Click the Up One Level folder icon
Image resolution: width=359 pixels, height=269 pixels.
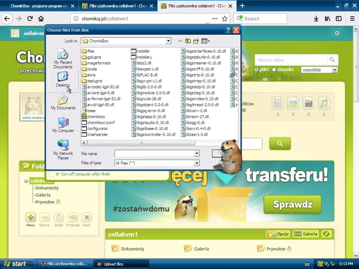188,41
